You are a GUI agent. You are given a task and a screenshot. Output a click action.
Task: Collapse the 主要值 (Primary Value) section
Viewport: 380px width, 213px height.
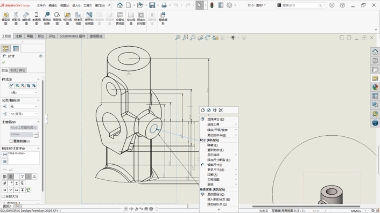click(38, 122)
